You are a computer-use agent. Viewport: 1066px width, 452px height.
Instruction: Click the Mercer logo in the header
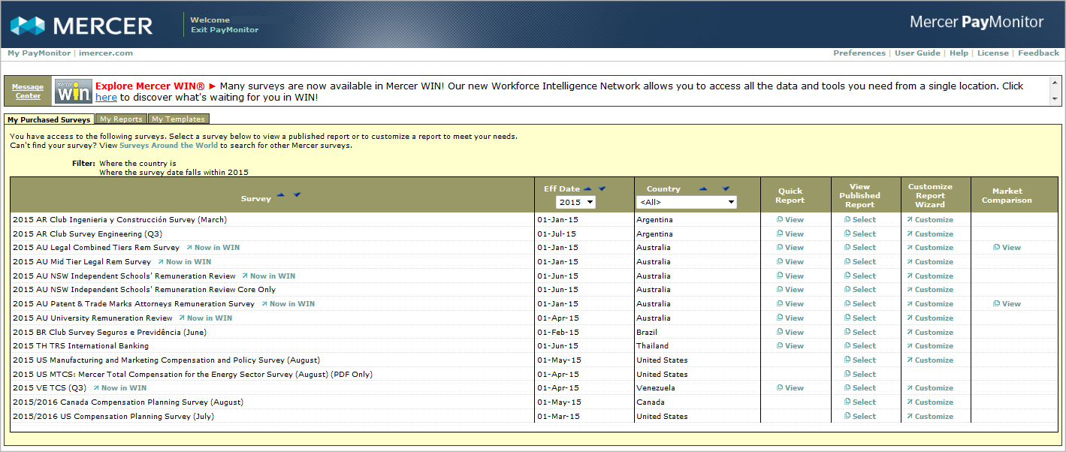(81, 26)
